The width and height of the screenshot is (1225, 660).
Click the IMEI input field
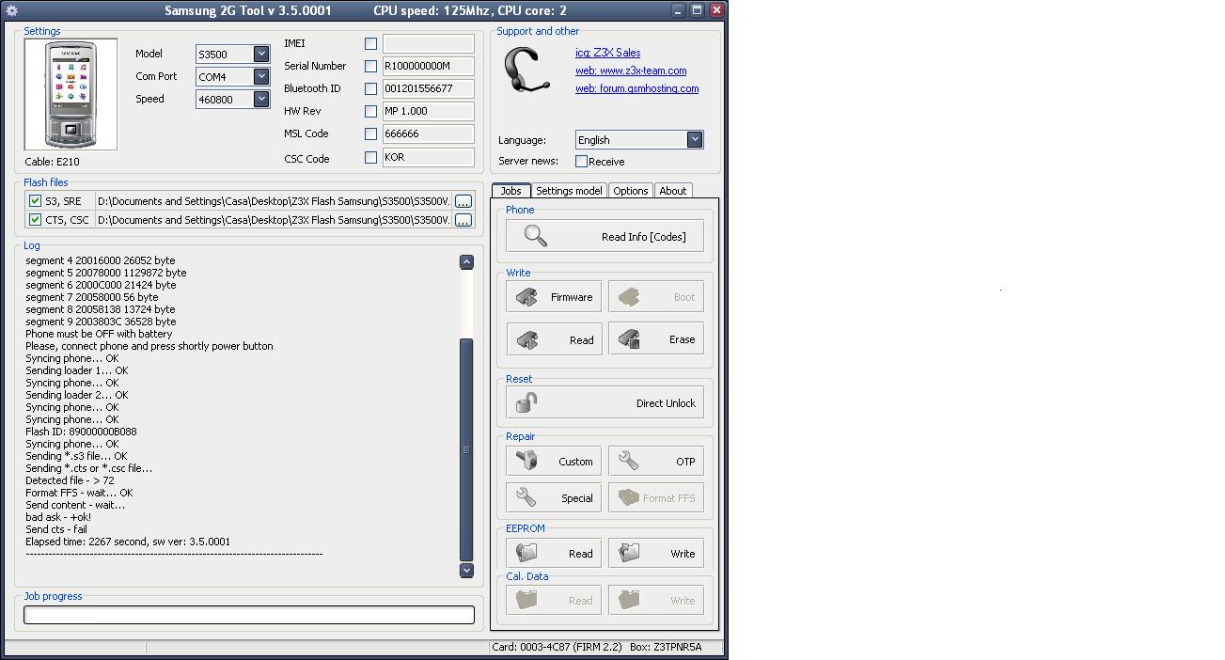coord(428,43)
